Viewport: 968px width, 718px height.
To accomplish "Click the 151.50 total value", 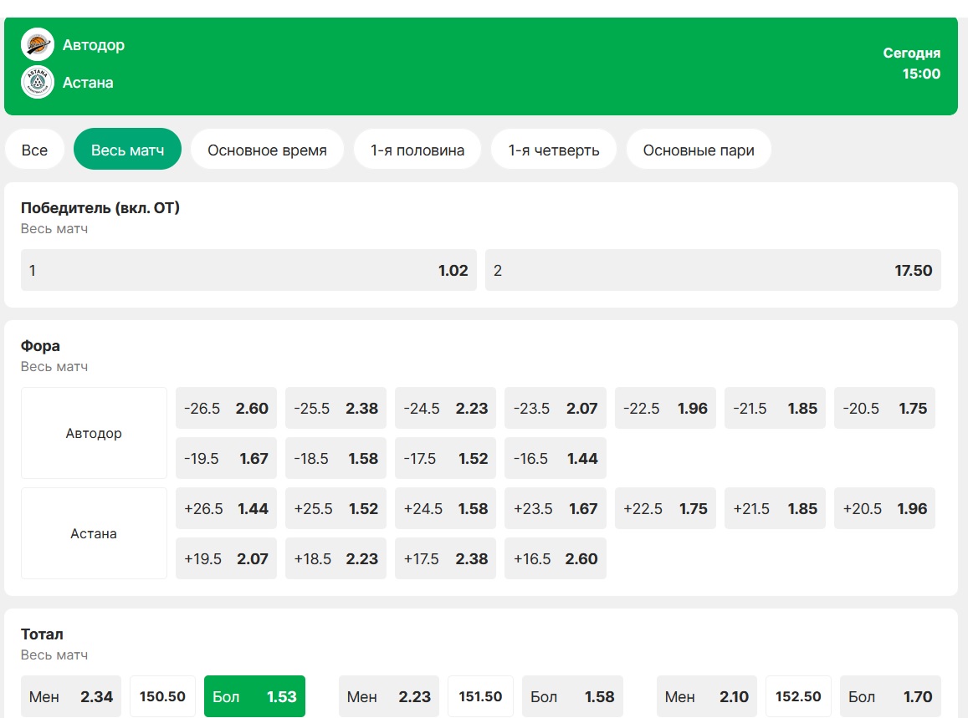I will [480, 696].
